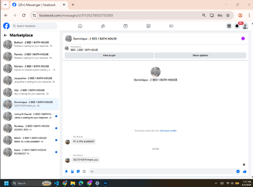The height and width of the screenshot is (187, 253).
Task: Click the large Dominique chat profile picture
Action: click(x=155, y=72)
